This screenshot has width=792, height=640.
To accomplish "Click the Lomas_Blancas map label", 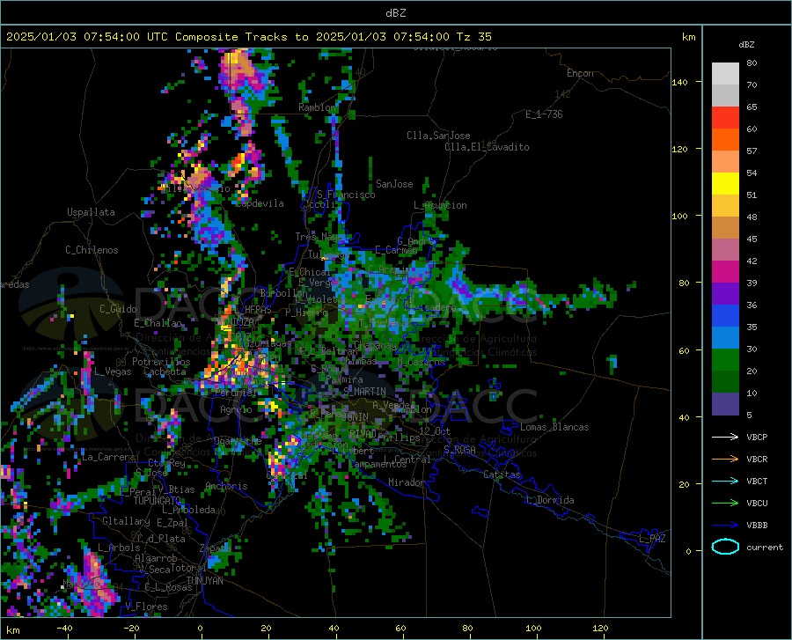I will [554, 427].
